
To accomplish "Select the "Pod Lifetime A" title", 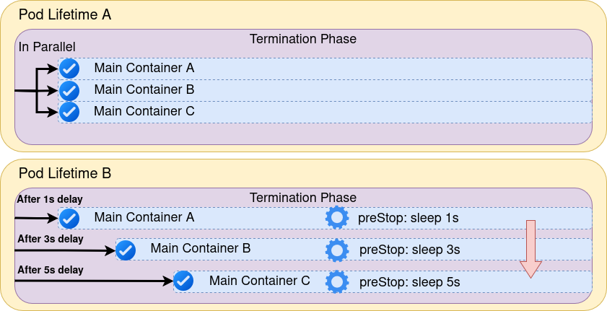I will coord(65,14).
